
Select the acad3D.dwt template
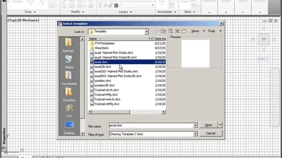pyautogui.click(x=103, y=67)
